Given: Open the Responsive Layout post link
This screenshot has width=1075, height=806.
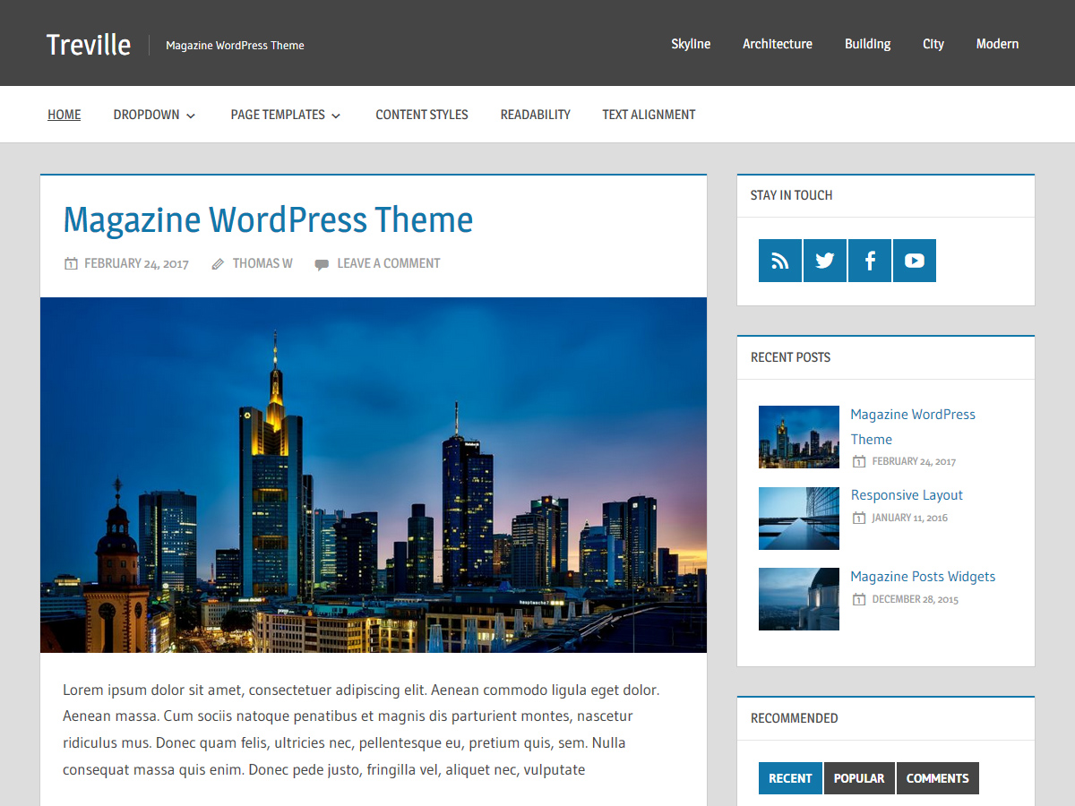Looking at the screenshot, I should 907,494.
